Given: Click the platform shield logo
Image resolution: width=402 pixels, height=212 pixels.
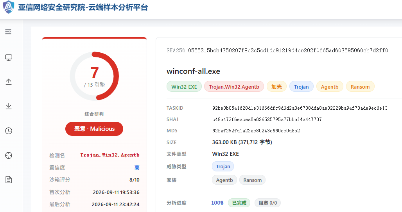Looking at the screenshot, I should coord(9,7).
